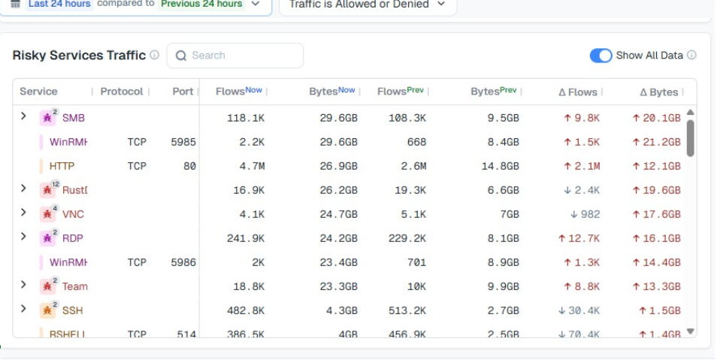723x360 pixels.
Task: Click the SSH service name
Action: pyautogui.click(x=73, y=310)
